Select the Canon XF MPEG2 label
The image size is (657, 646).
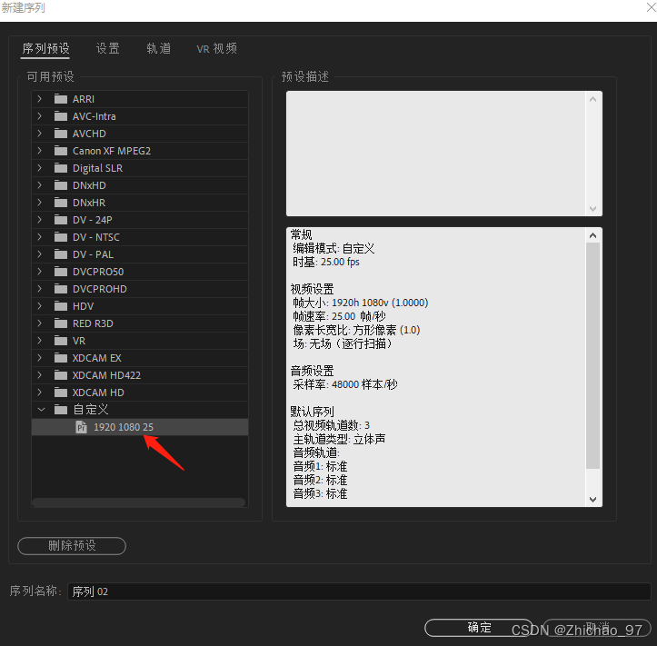coord(112,151)
